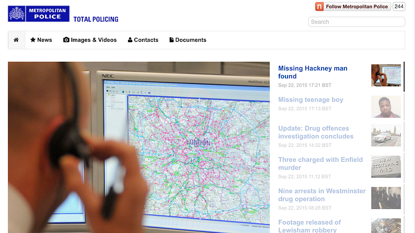Click date 'Sep 22, 2015 11:12 BST'
The width and height of the screenshot is (415, 233).
coord(305,176)
